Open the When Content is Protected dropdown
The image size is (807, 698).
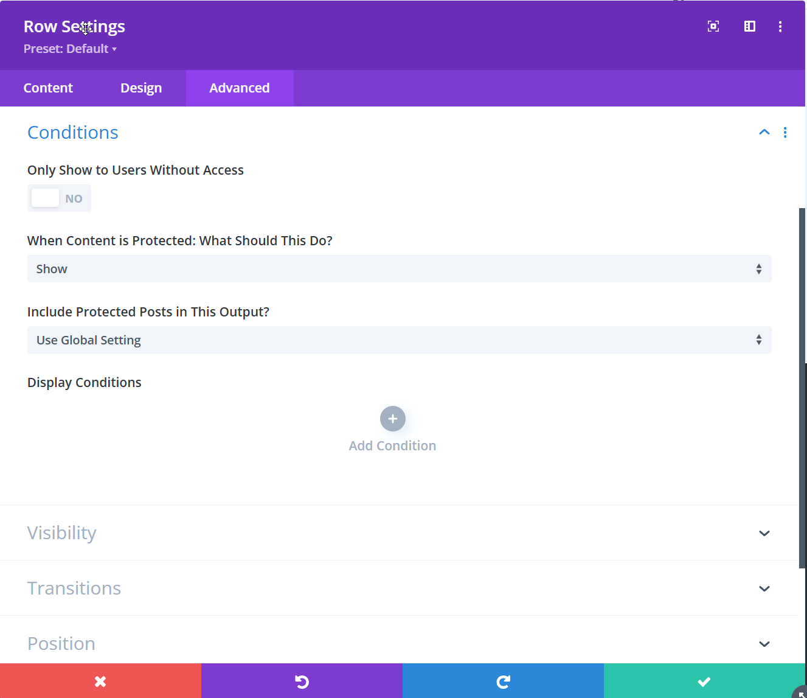399,269
